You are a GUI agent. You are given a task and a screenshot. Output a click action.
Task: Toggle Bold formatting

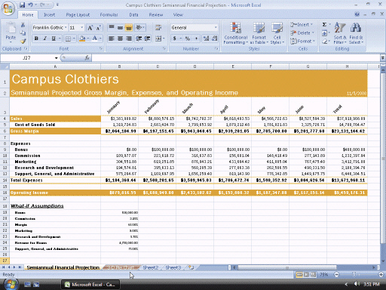36,39
